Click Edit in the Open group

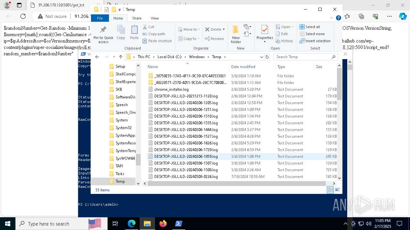282,34
